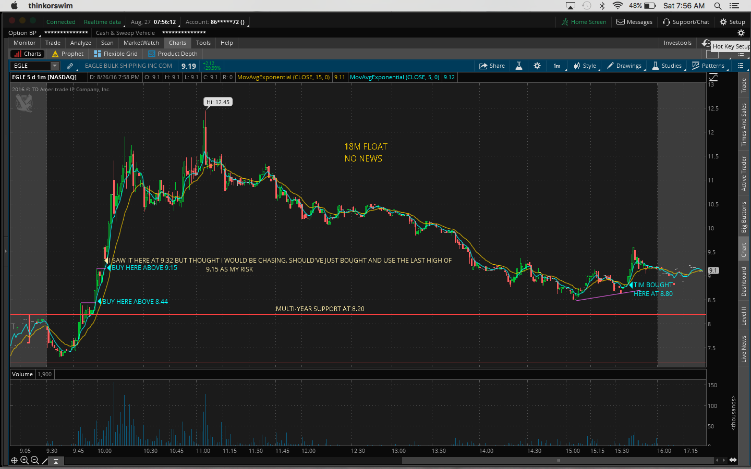This screenshot has width=751, height=469.
Task: Click the collapse volume panel arrow button
Action: [56, 461]
